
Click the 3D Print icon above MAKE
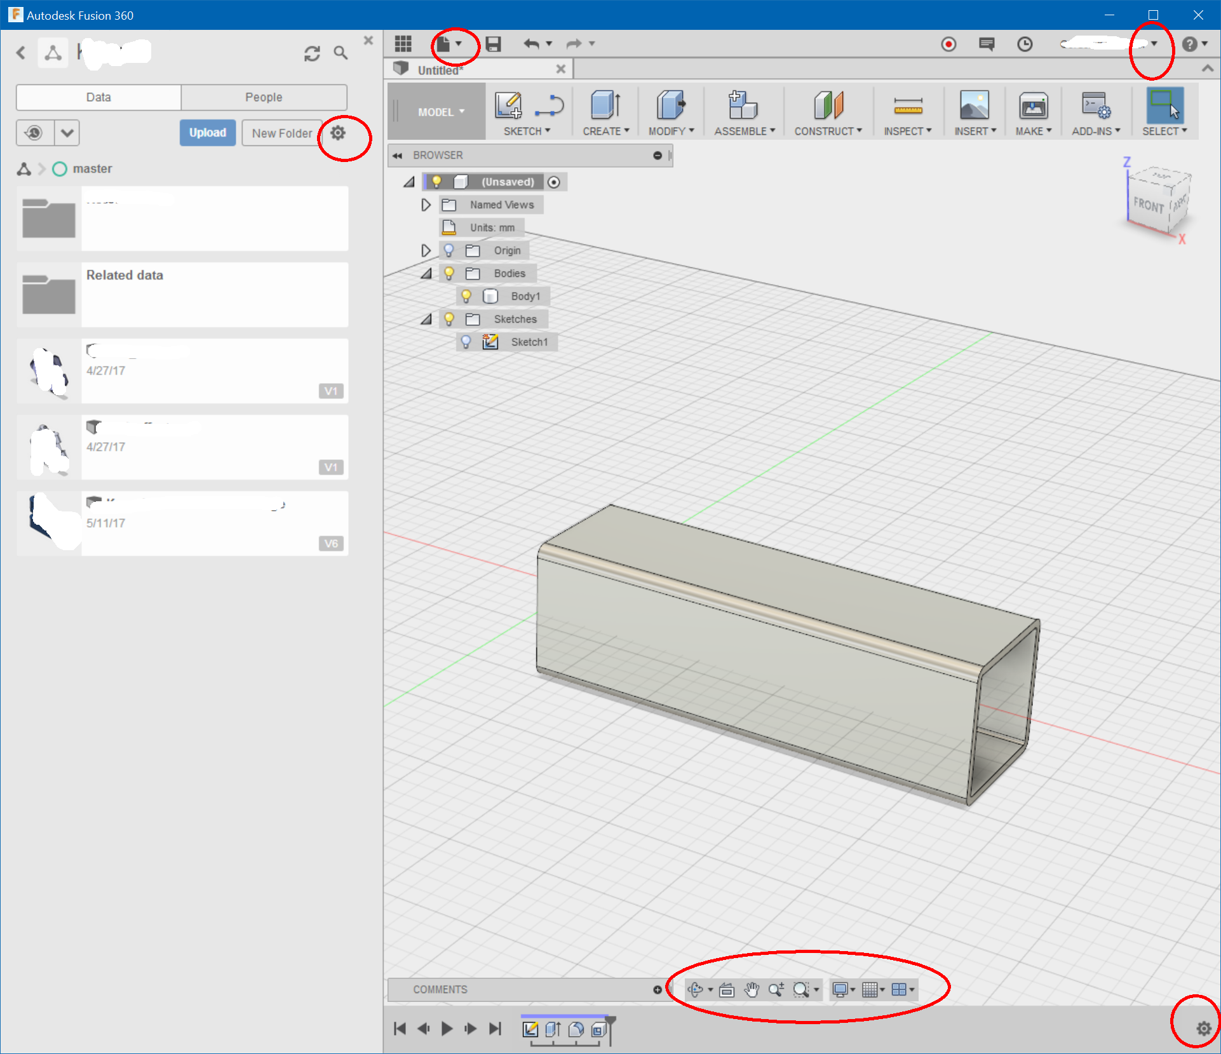coord(1034,106)
